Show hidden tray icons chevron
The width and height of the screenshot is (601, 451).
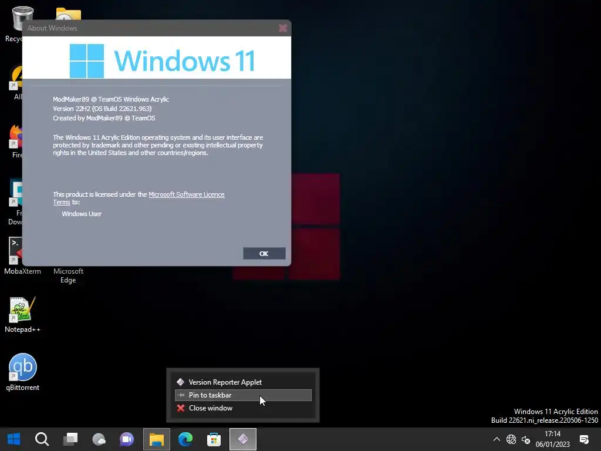click(497, 439)
